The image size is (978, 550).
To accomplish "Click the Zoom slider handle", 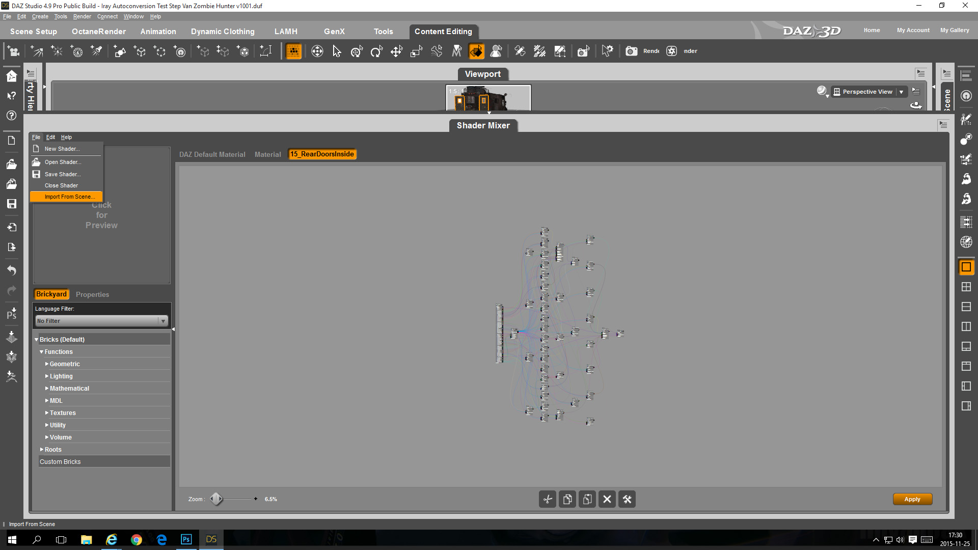I will (216, 499).
